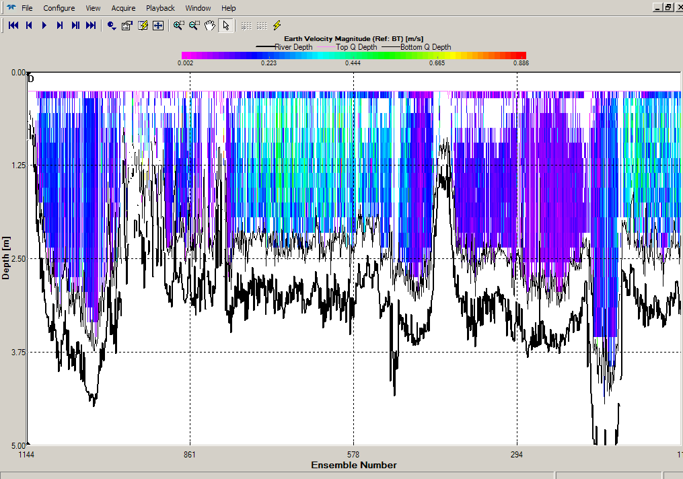Click the velocity magnitude color scale bar

(x=354, y=55)
